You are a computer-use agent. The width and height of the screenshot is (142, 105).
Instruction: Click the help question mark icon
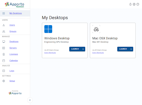(x=138, y=4)
